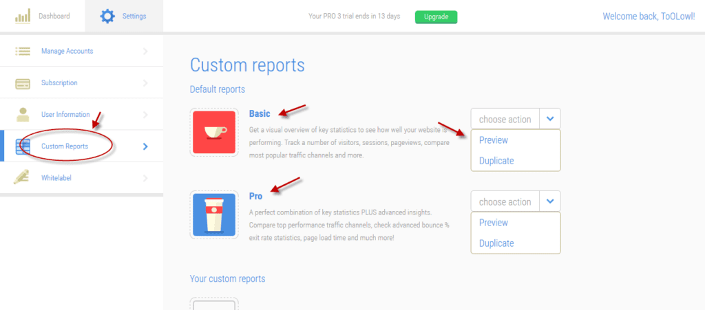Open the Settings tab
705x310 pixels.
pyautogui.click(x=124, y=16)
